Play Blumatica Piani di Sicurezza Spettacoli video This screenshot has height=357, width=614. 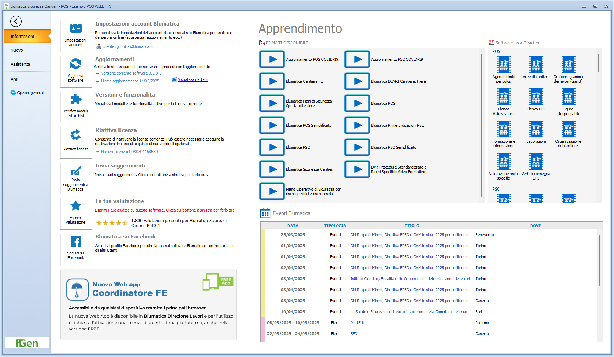click(272, 103)
